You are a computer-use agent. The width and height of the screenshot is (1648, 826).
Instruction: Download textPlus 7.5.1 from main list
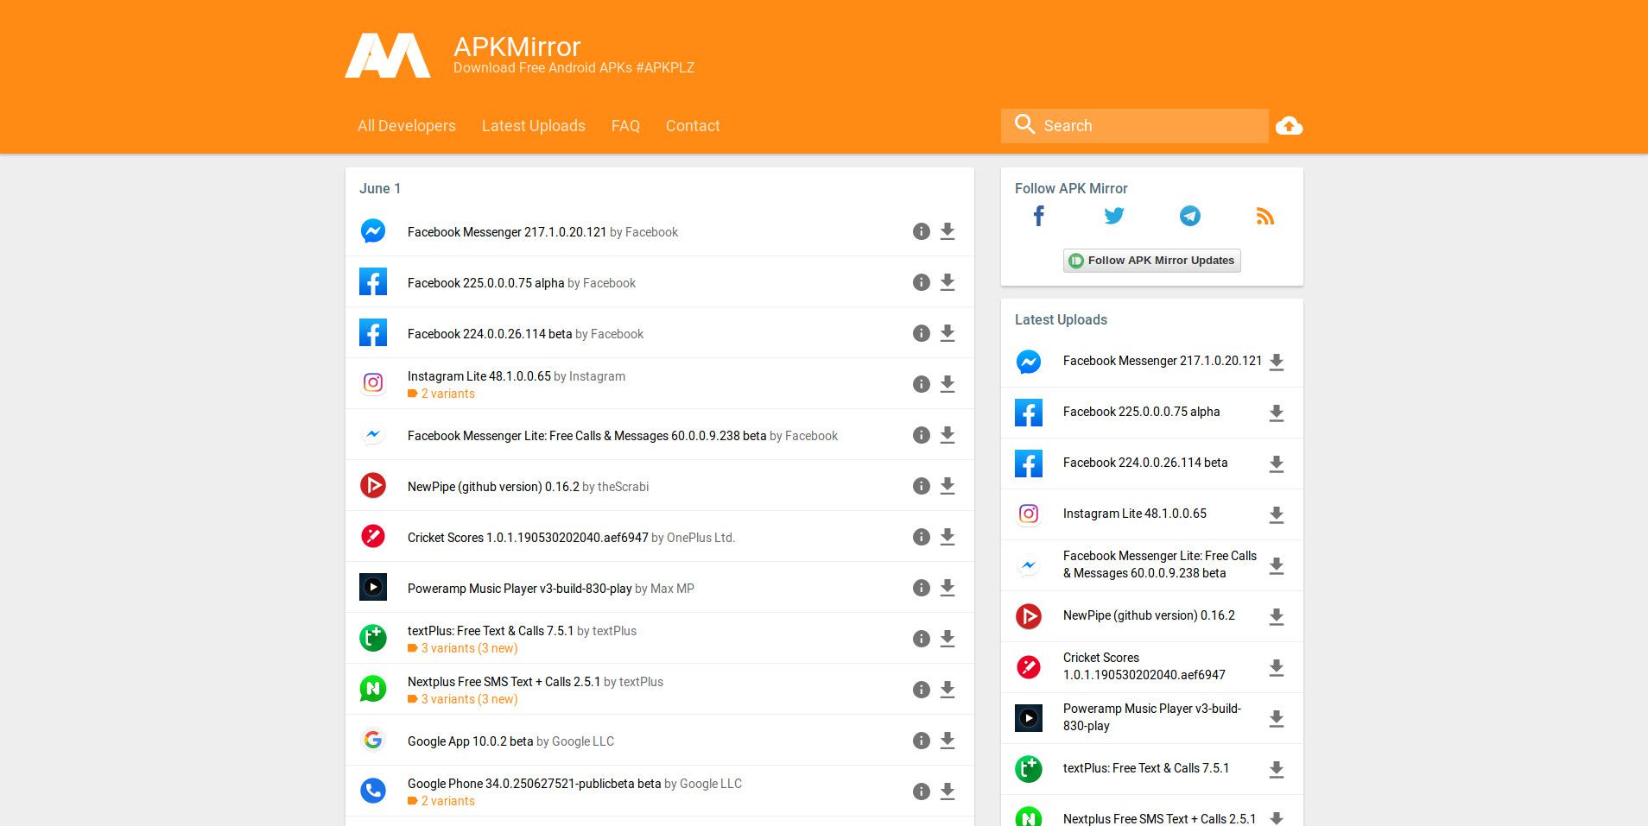coord(948,639)
